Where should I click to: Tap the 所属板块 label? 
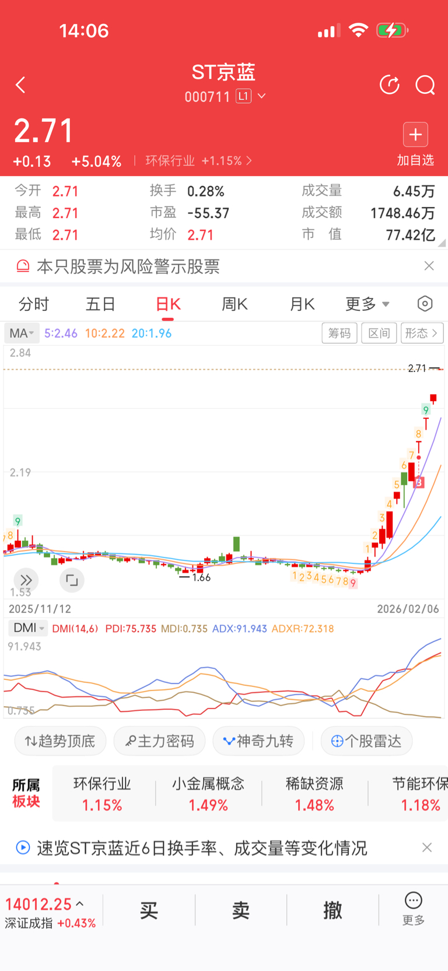[26, 794]
